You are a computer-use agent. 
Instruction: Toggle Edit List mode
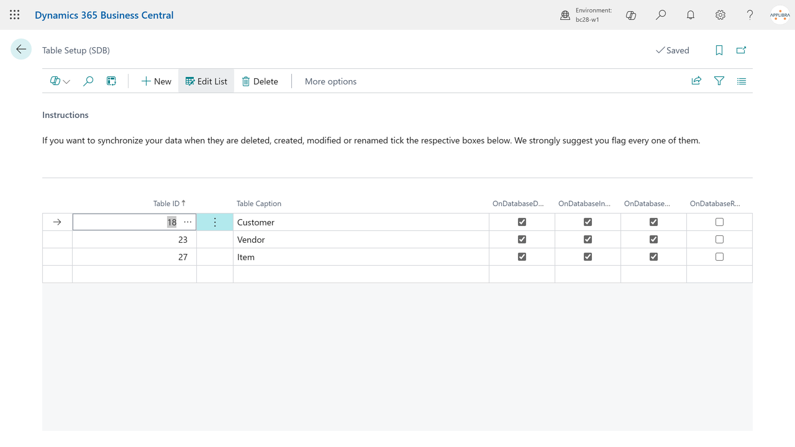point(206,81)
